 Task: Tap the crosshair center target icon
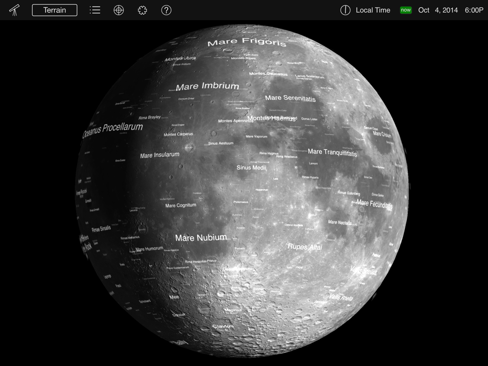point(119,10)
